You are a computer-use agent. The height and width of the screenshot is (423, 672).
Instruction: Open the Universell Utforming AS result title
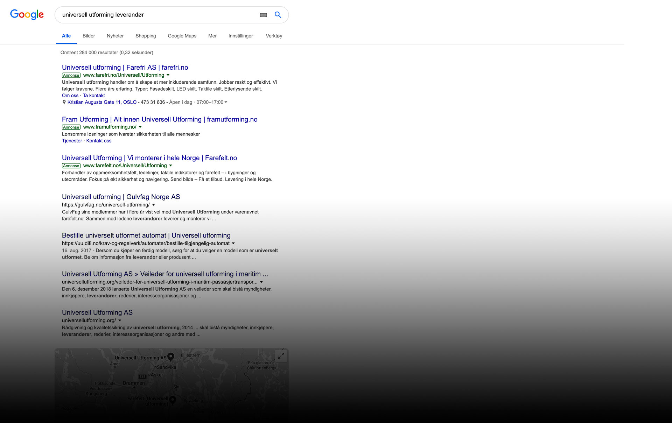[x=97, y=312]
